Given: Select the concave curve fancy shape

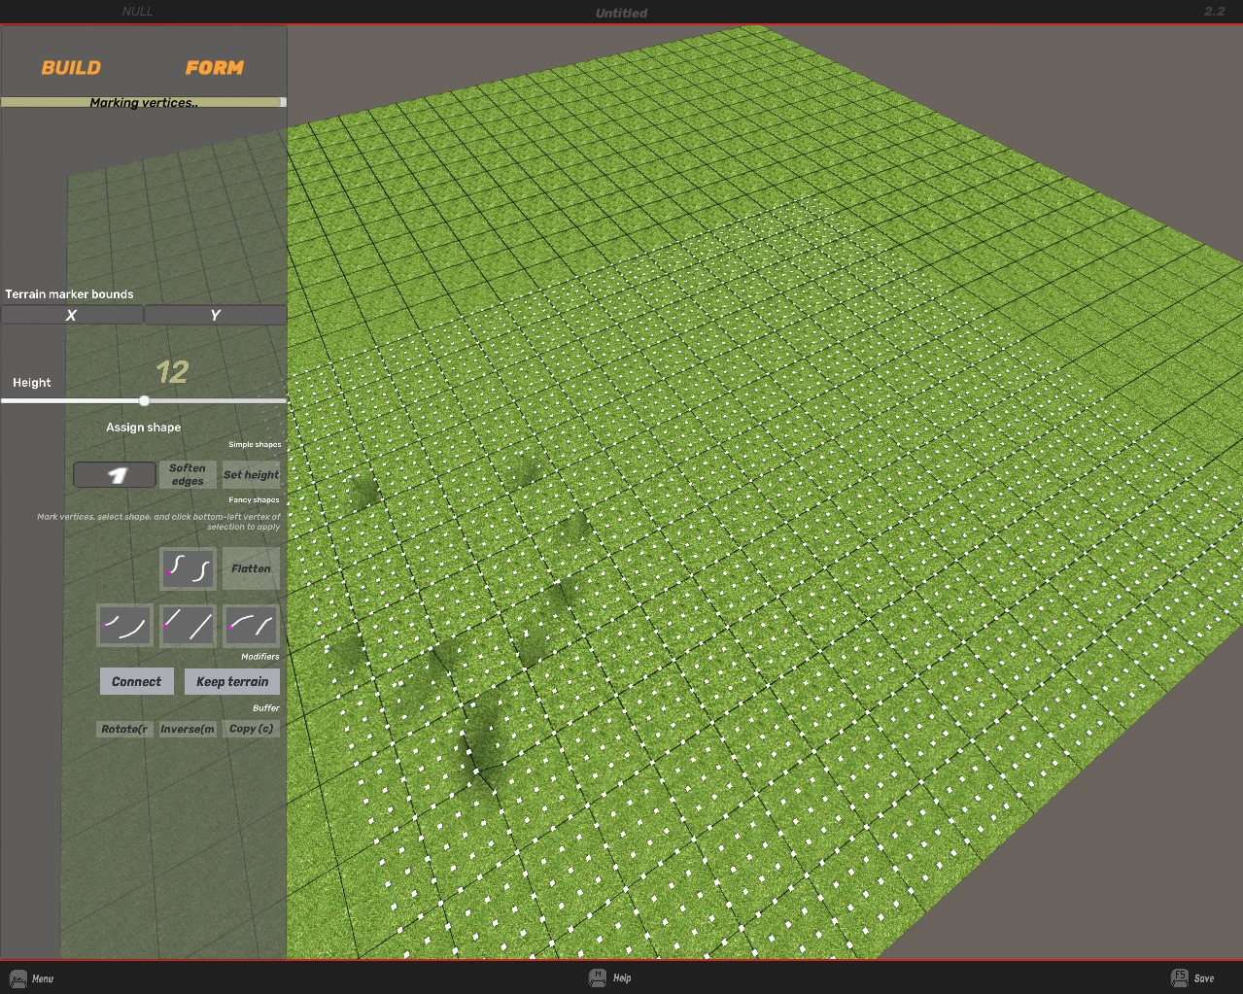Looking at the screenshot, I should click(x=124, y=626).
